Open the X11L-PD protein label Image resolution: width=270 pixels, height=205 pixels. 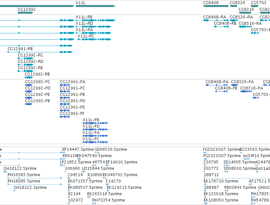91,126
